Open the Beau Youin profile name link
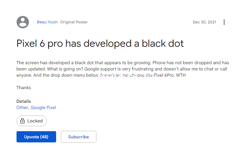The height and width of the screenshot is (148, 246). click(47, 22)
